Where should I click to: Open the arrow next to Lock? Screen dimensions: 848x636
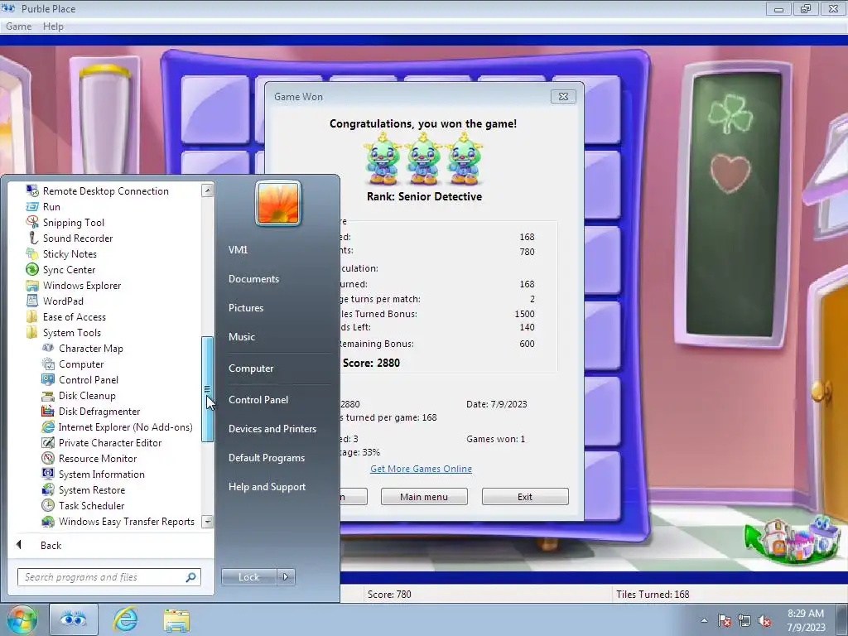286,577
